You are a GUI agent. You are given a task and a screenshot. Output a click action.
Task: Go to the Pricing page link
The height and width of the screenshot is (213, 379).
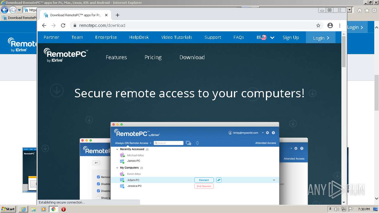(x=153, y=57)
